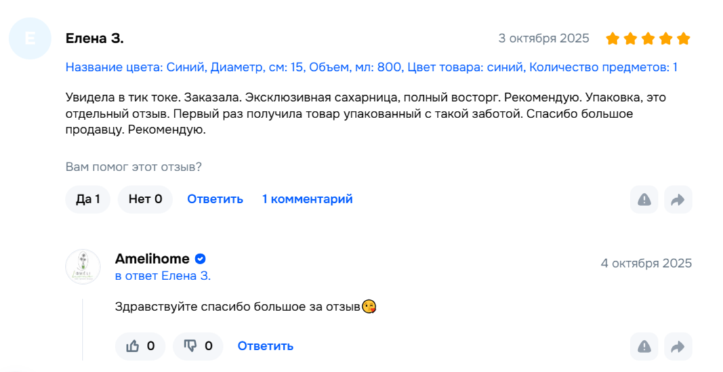Click Елена З. reviewer avatar
The image size is (723, 372).
coord(30,39)
